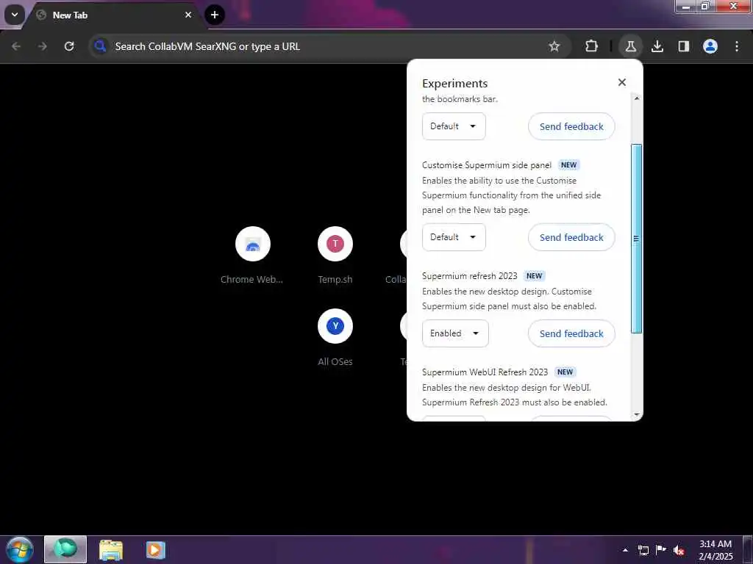Viewport: 753px width, 564px height.
Task: Click the muted volume tray icon
Action: pos(679,550)
